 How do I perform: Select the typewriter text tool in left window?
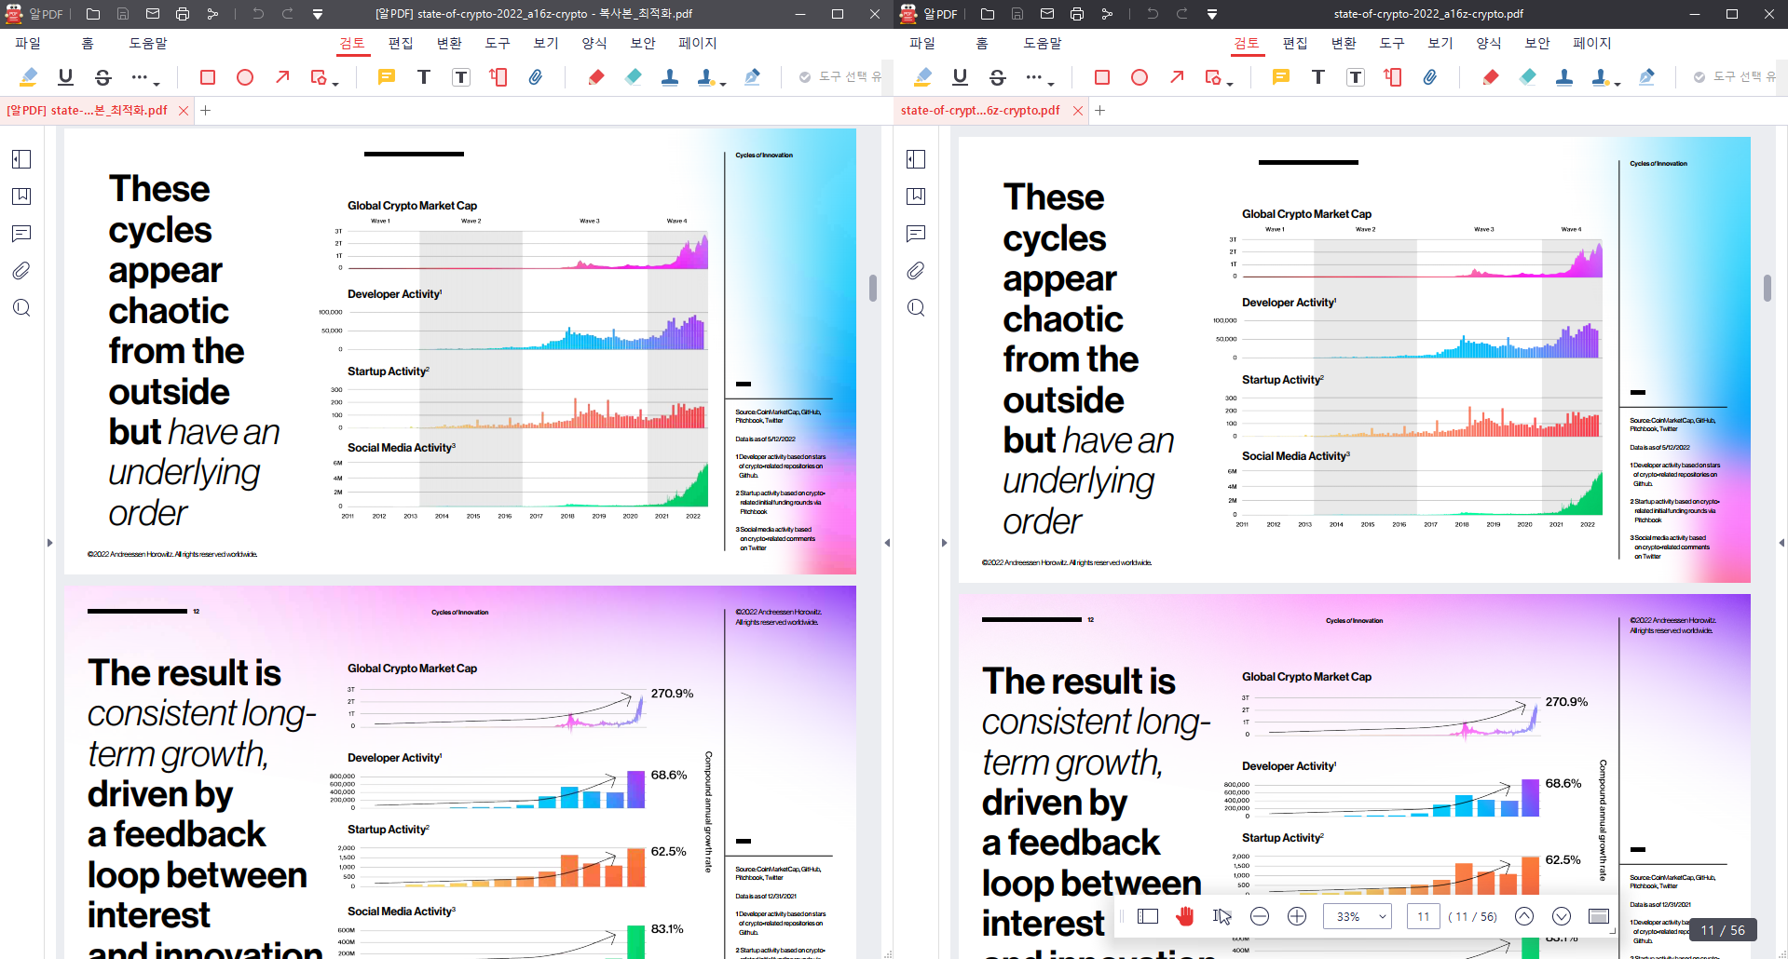(x=424, y=77)
